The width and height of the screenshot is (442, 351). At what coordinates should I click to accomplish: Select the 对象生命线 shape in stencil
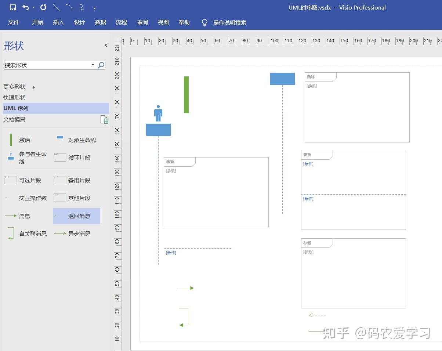pyautogui.click(x=76, y=140)
